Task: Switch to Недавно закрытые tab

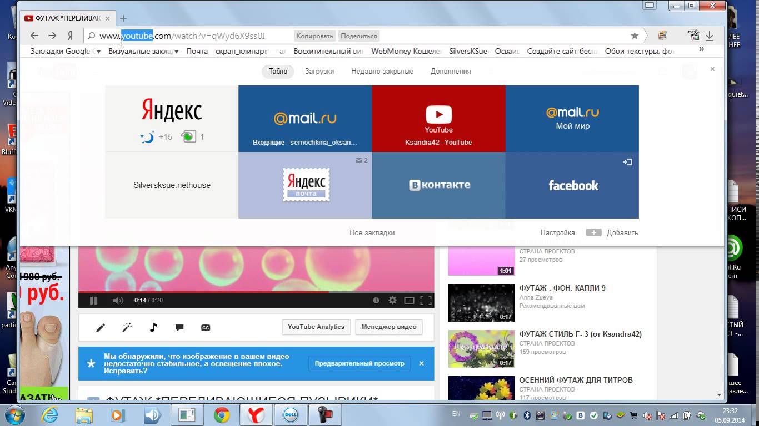Action: tap(382, 71)
